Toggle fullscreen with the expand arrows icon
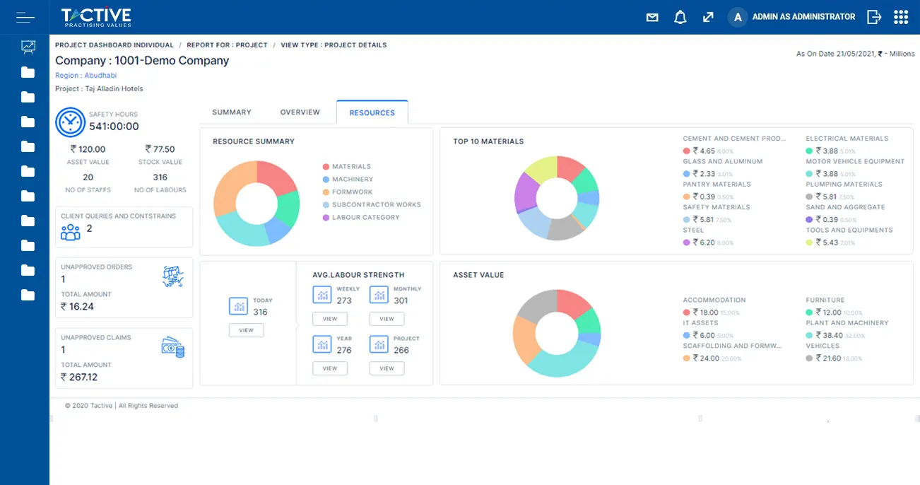Screen dimensions: 920x485 708,18
